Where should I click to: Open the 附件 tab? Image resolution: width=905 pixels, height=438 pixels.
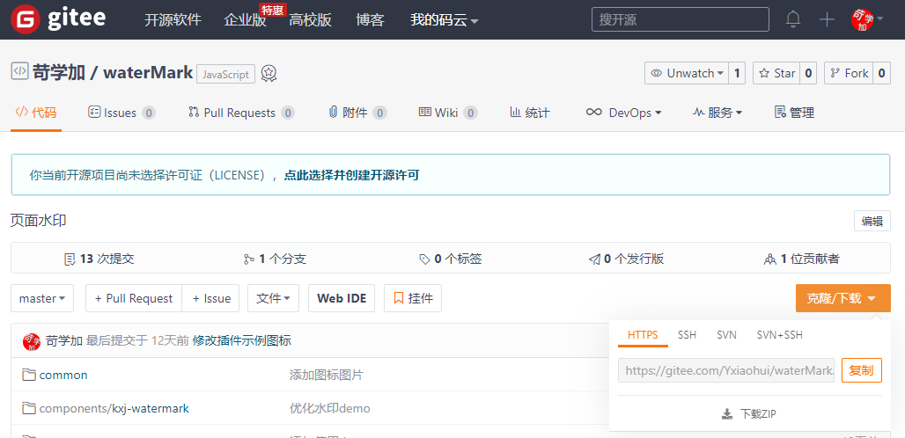tap(357, 113)
